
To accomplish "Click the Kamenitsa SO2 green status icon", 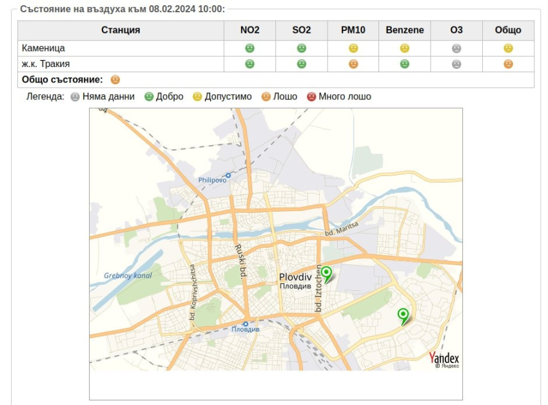I will pos(301,48).
